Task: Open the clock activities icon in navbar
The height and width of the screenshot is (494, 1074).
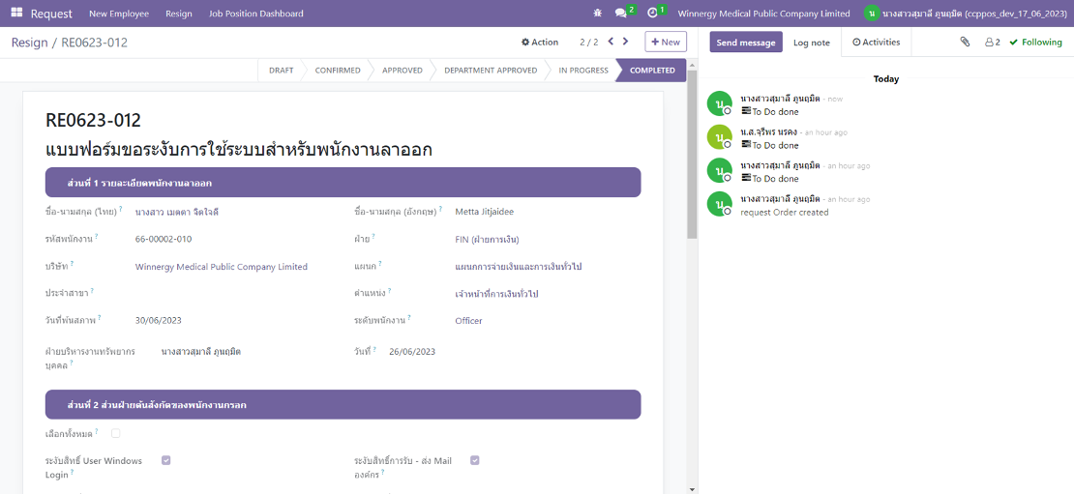Action: 653,14
